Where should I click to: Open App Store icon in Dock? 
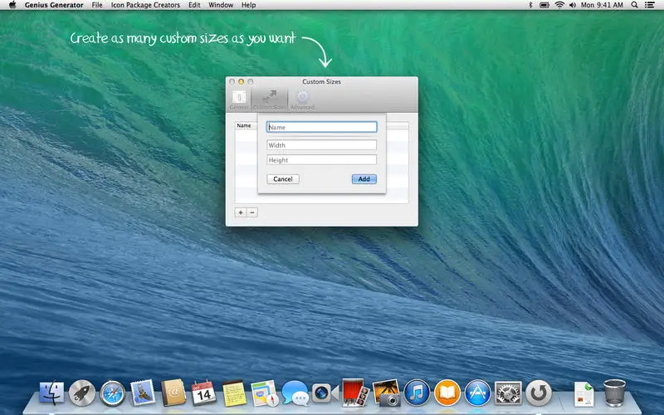click(478, 393)
